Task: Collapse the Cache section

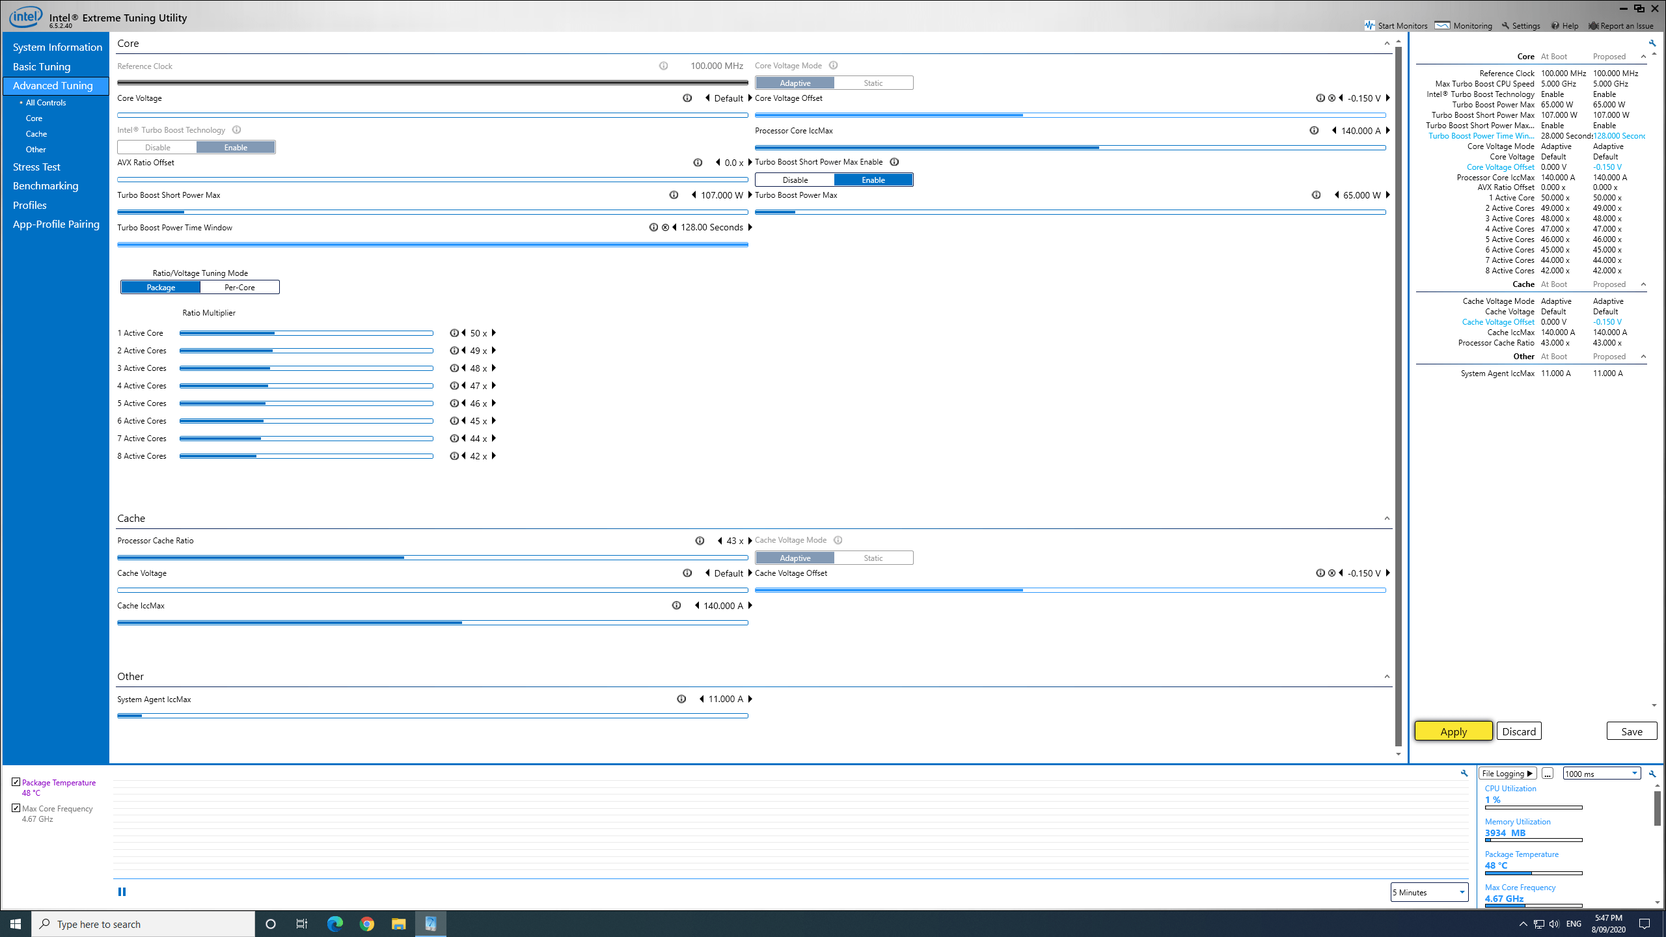Action: tap(1386, 519)
